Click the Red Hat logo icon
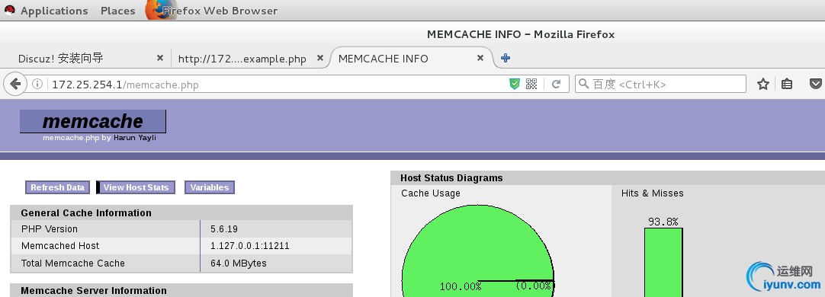Screen dimensions: 825x297 click(9, 10)
